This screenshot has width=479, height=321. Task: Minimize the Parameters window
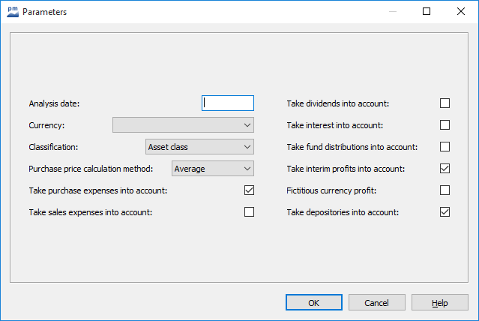point(391,12)
